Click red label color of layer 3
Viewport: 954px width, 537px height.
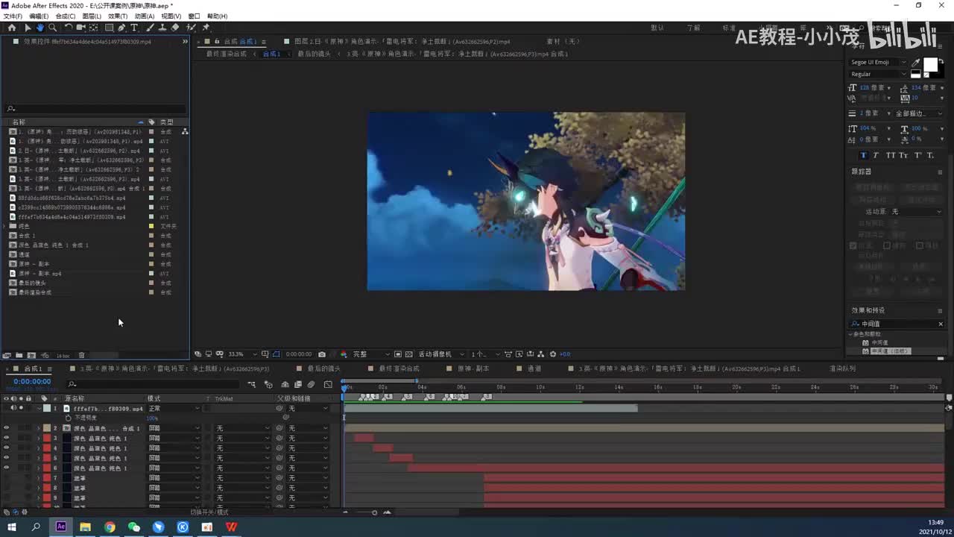pos(47,439)
